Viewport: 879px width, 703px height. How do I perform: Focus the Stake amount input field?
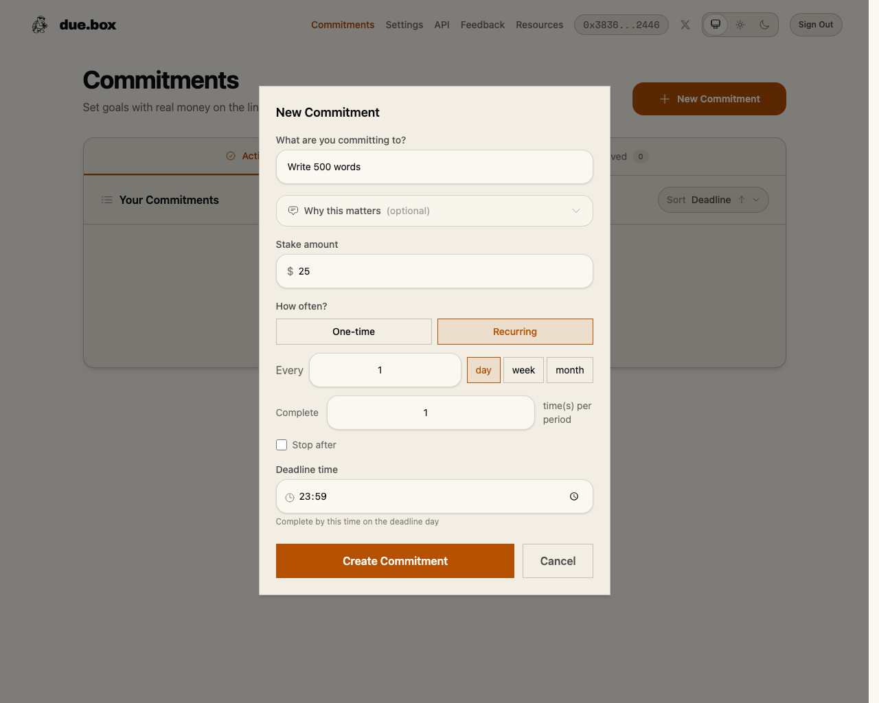coord(439,271)
